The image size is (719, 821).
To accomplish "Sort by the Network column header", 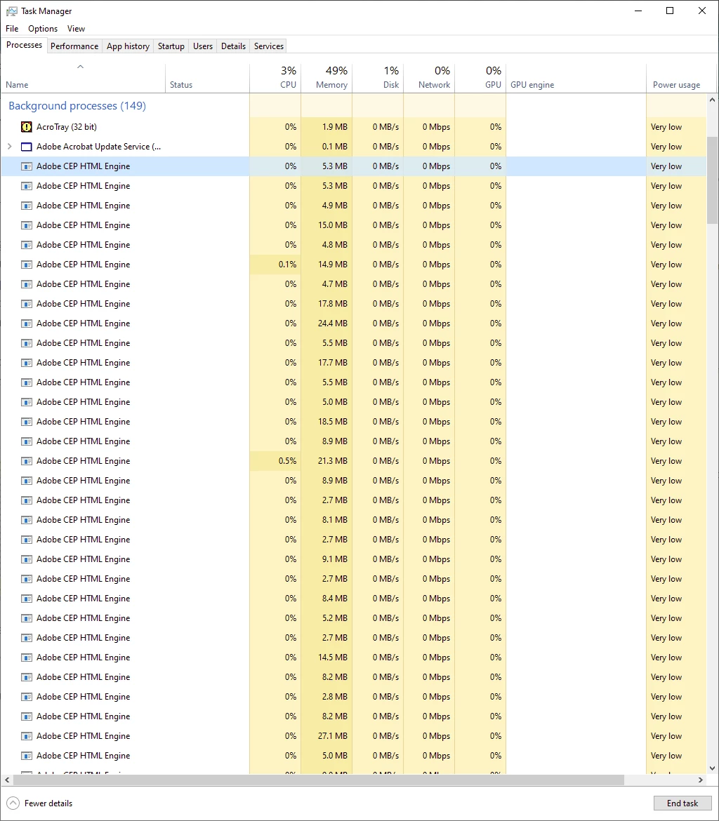I will coord(429,78).
